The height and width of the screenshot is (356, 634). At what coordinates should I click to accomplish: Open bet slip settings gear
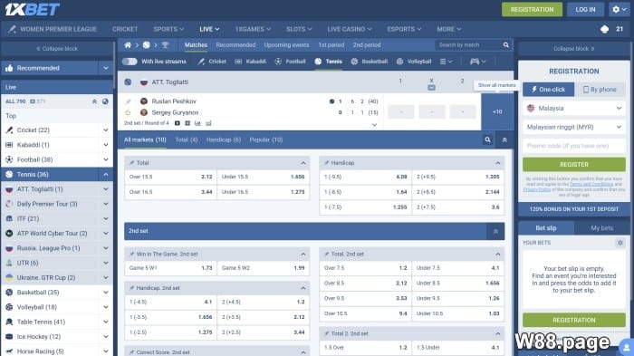(x=620, y=243)
